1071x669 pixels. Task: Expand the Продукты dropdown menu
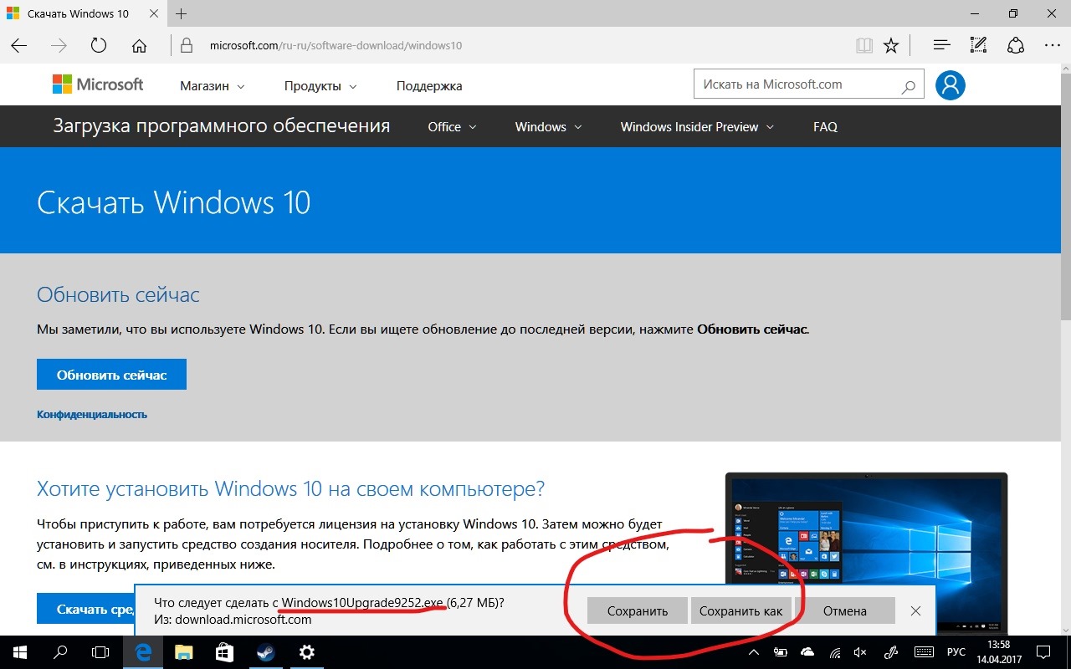[320, 86]
